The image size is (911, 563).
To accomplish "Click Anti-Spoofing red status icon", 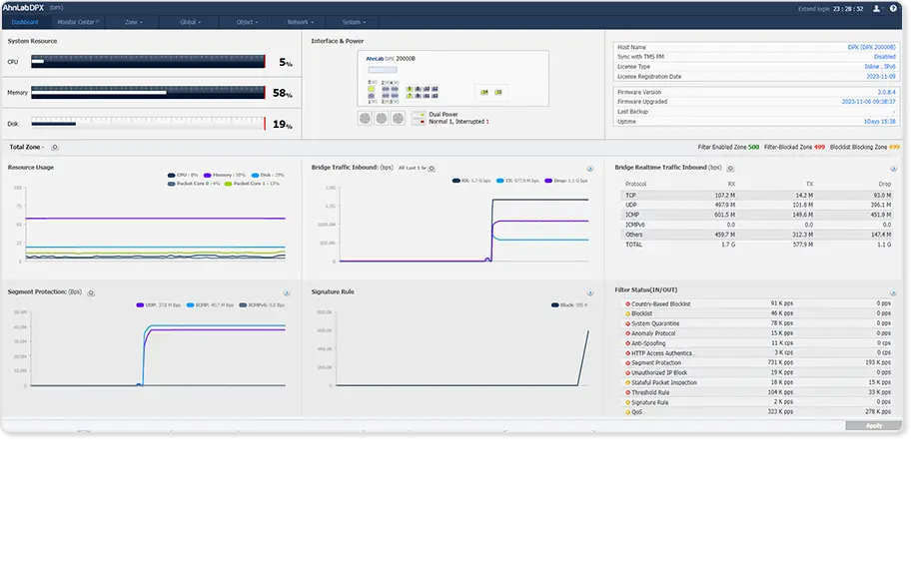I will [x=627, y=343].
